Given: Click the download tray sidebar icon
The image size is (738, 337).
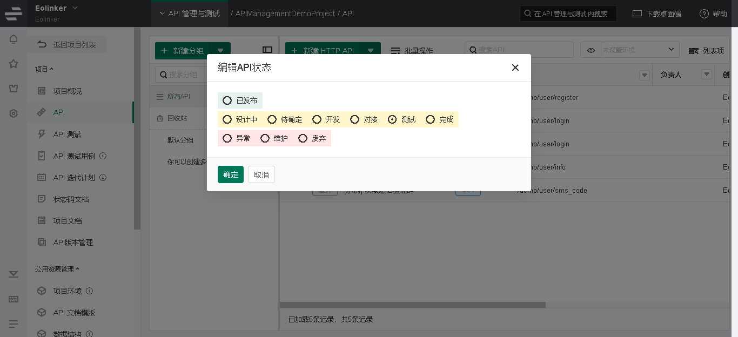Looking at the screenshot, I should pyautogui.click(x=14, y=274).
